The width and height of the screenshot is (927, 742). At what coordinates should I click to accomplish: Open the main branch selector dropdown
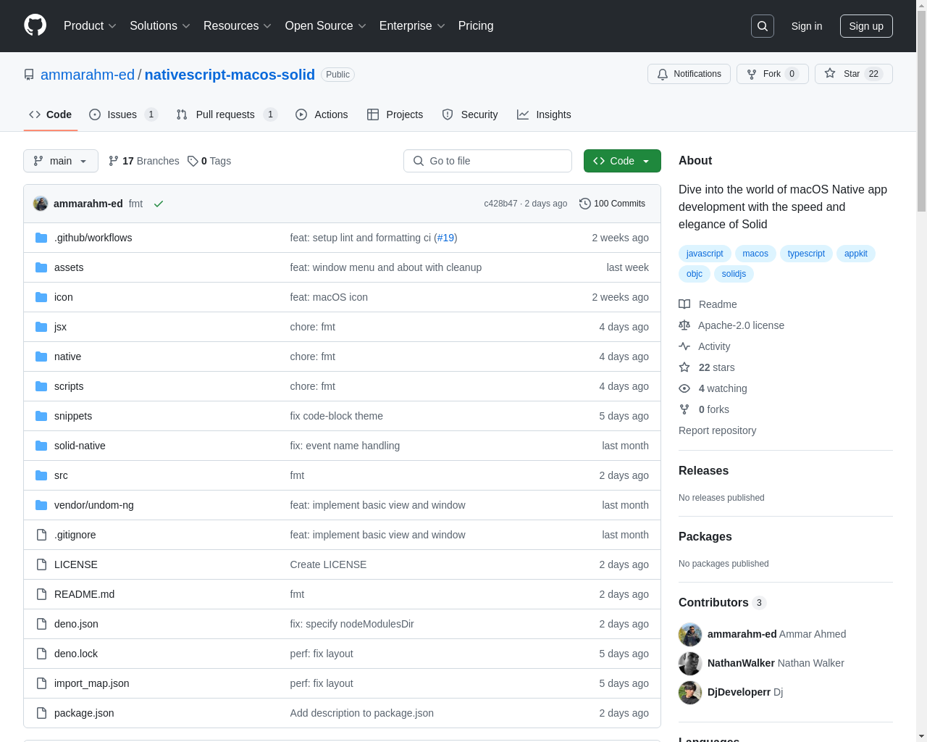pyautogui.click(x=61, y=161)
